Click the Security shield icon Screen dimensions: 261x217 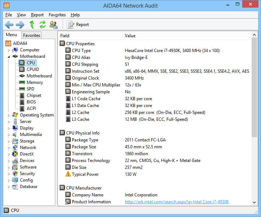15,174
